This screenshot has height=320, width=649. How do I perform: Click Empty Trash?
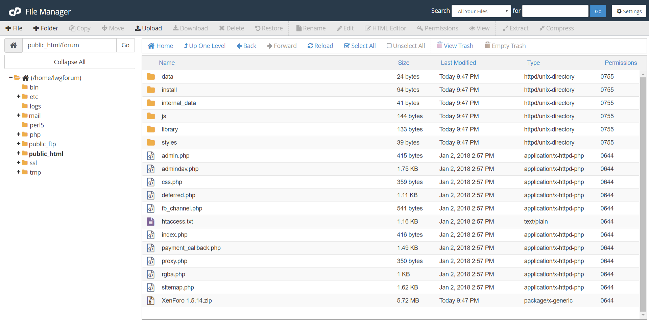click(505, 46)
